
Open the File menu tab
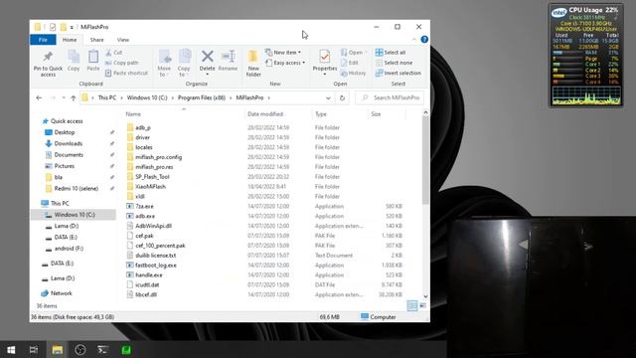[43, 40]
